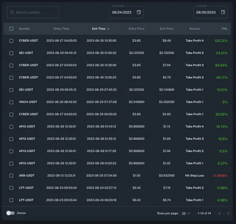Sort by the Exit Price column
236x224 pixels.
pos(167,29)
